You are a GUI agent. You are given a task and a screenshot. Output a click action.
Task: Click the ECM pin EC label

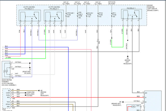(x=9, y=91)
